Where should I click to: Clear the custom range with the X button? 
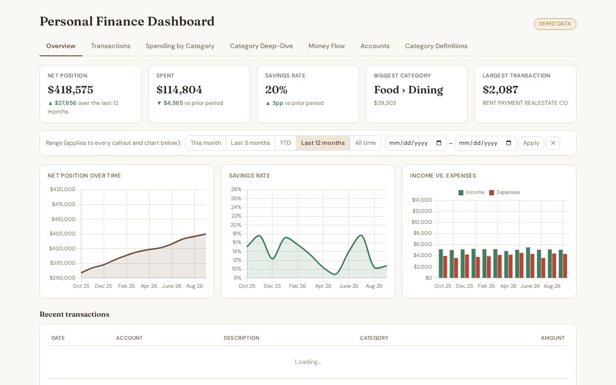coord(553,143)
